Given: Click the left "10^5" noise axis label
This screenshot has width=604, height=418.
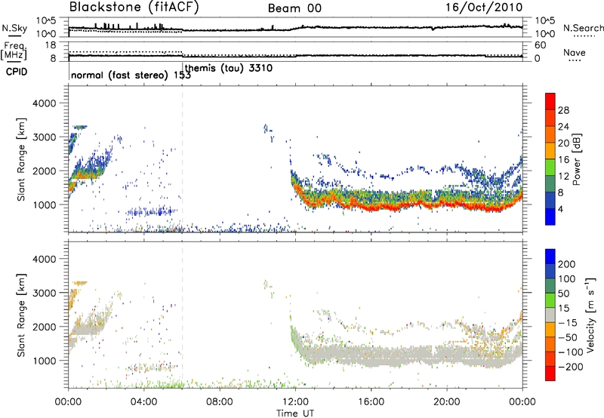Looking at the screenshot, I should click(46, 20).
